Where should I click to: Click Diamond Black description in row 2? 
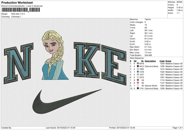point(151,67)
